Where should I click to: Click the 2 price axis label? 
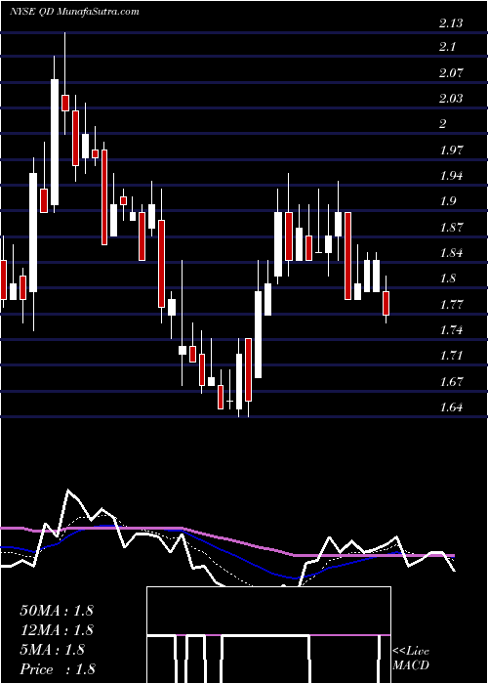click(443, 124)
